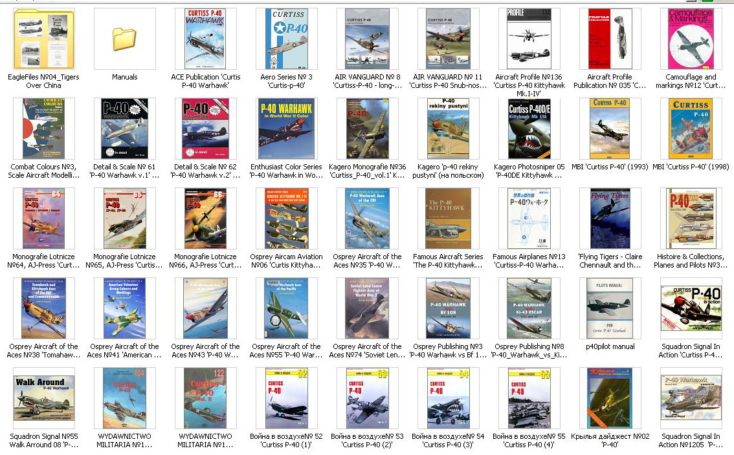Open EagleFiles №04 Tigers Over China folder

point(43,39)
